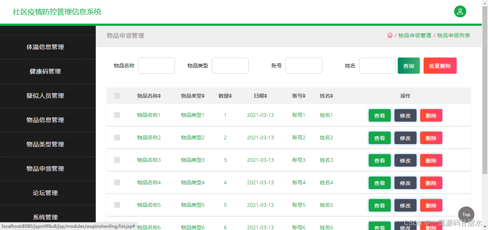Expand 健康码管理 sidebar menu
Image resolution: width=488 pixels, height=230 pixels.
point(48,72)
